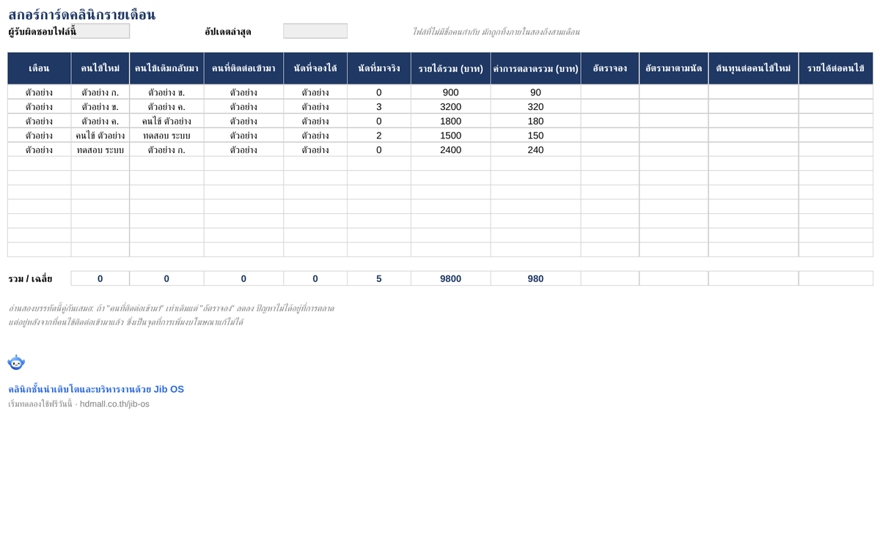Screen dimensions: 880x540
Task: Select the นัดที่มาจริง column header
Action: coord(379,68)
